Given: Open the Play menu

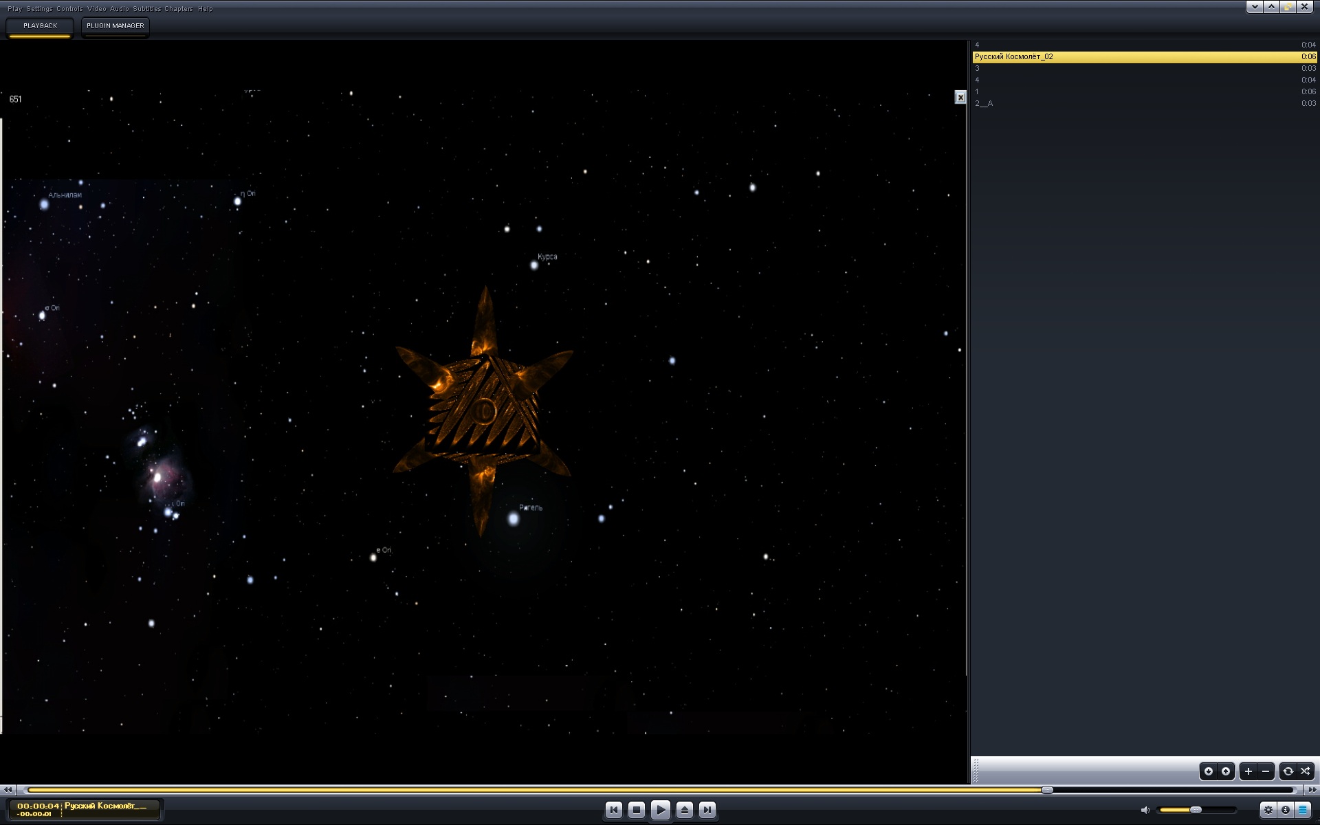Looking at the screenshot, I should point(14,9).
